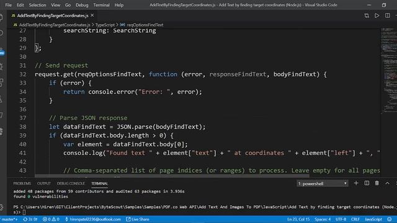The image size is (397, 223).
Task: Split the terminal panel
Action: (367, 183)
